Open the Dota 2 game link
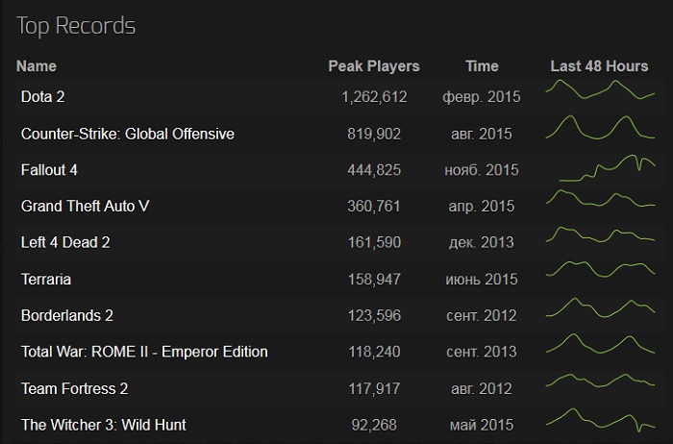 coord(42,96)
